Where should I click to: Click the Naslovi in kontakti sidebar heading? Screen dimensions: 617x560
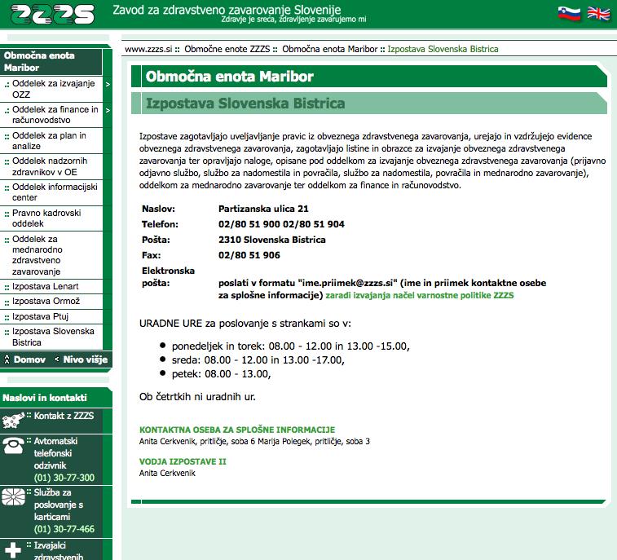[45, 398]
